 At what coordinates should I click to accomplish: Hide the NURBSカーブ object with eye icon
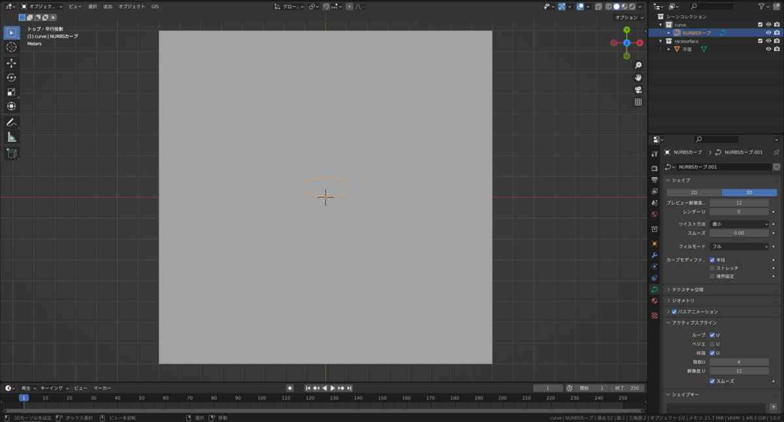click(x=768, y=33)
